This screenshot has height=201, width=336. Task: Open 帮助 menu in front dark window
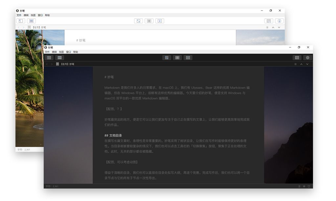tap(76, 52)
